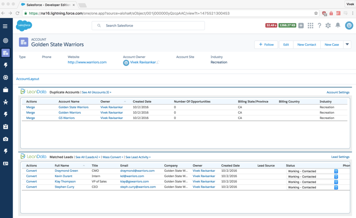Merge the GS Warriors duplicate account
This screenshot has width=356, height=218.
click(x=30, y=118)
